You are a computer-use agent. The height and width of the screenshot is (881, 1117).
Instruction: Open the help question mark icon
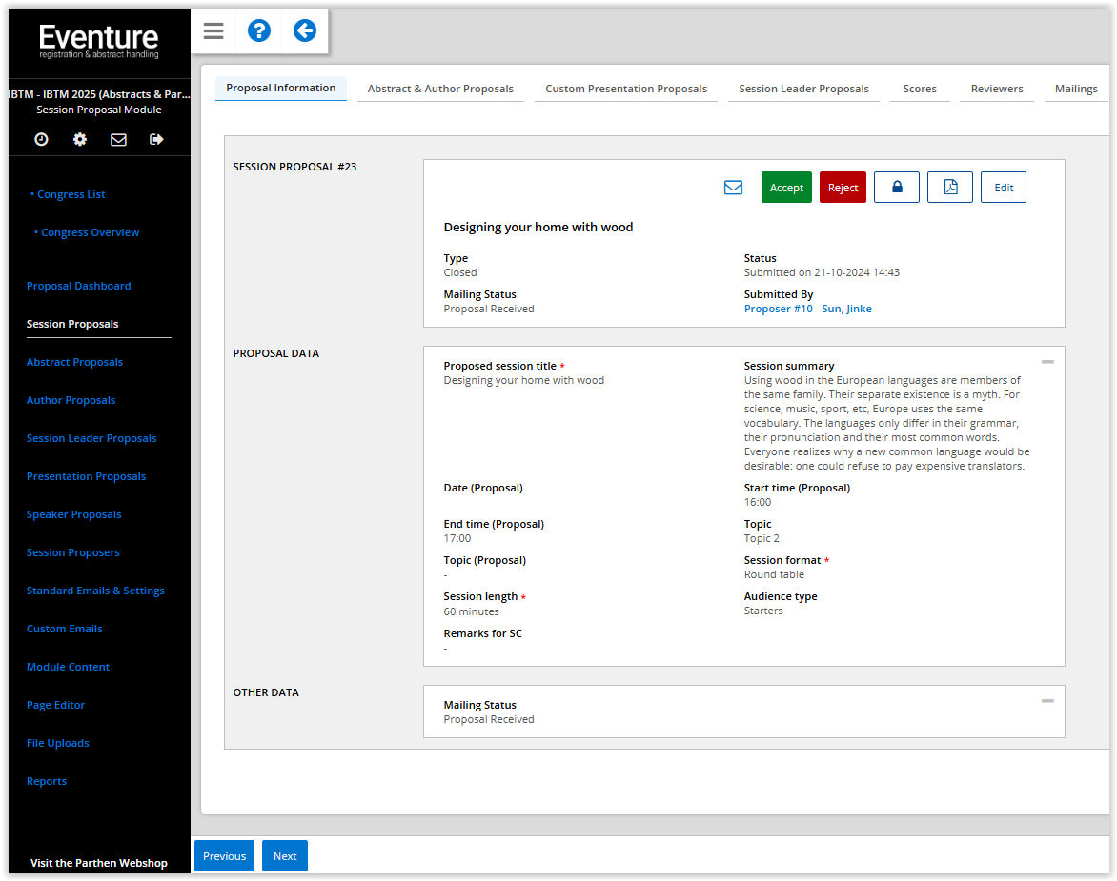click(x=259, y=31)
